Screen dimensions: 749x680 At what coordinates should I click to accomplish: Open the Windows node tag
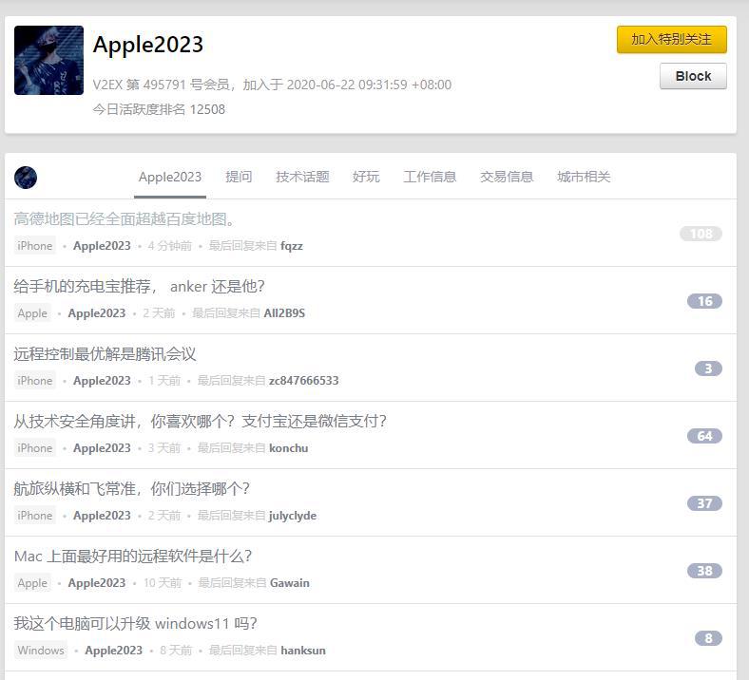[41, 651]
